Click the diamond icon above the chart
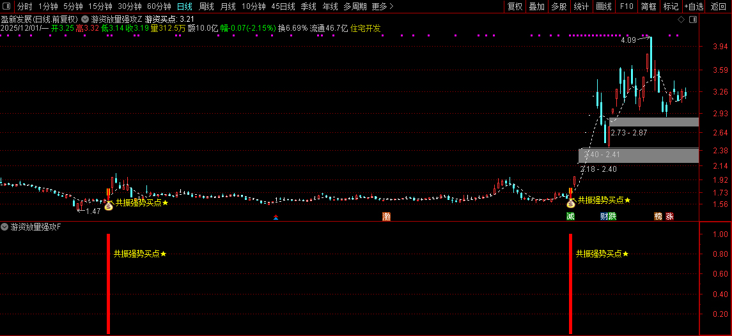 click(681, 21)
